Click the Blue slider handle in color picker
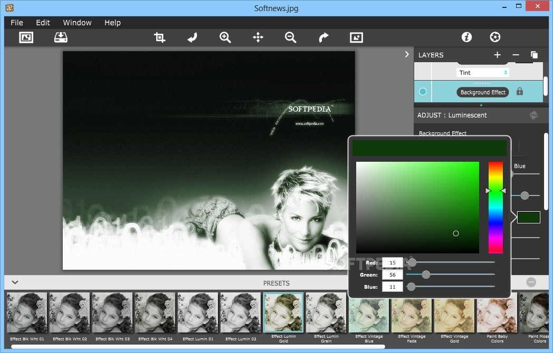 pyautogui.click(x=411, y=287)
